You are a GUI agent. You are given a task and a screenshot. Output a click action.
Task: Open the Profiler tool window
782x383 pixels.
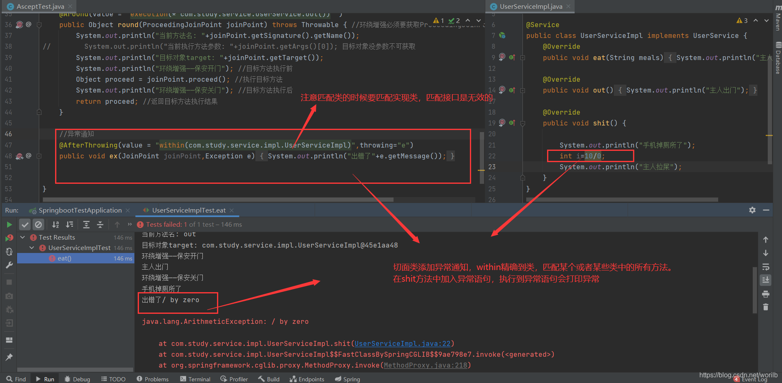(x=234, y=379)
